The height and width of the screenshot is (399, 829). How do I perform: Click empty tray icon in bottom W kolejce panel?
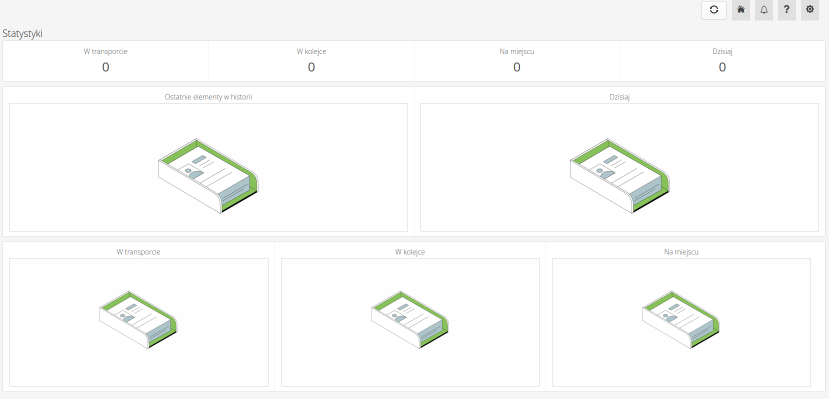410,319
